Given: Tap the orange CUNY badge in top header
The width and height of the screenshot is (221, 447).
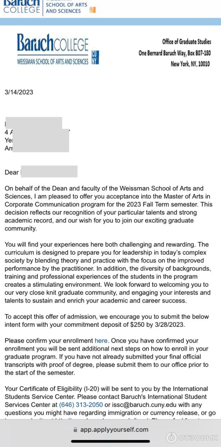Looking at the screenshot, I should [x=92, y=10].
